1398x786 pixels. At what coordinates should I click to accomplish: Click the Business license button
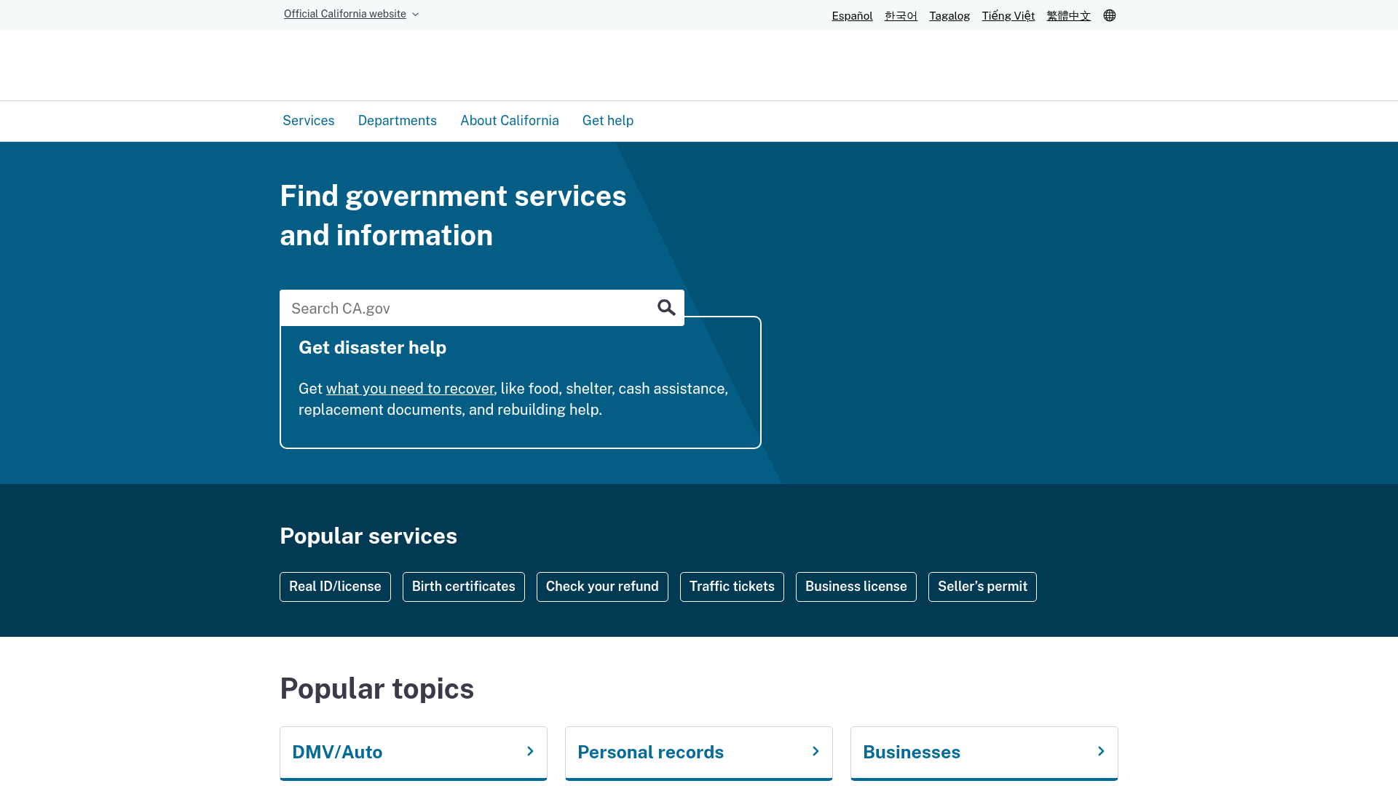pos(856,587)
